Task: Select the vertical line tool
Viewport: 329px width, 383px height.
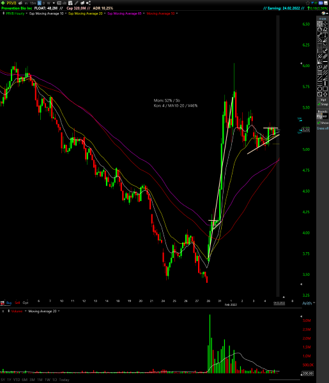Action: coord(325,83)
